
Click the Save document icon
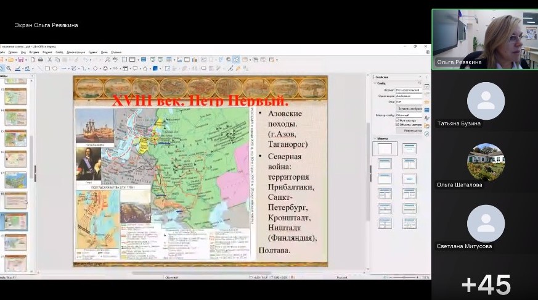21,59
